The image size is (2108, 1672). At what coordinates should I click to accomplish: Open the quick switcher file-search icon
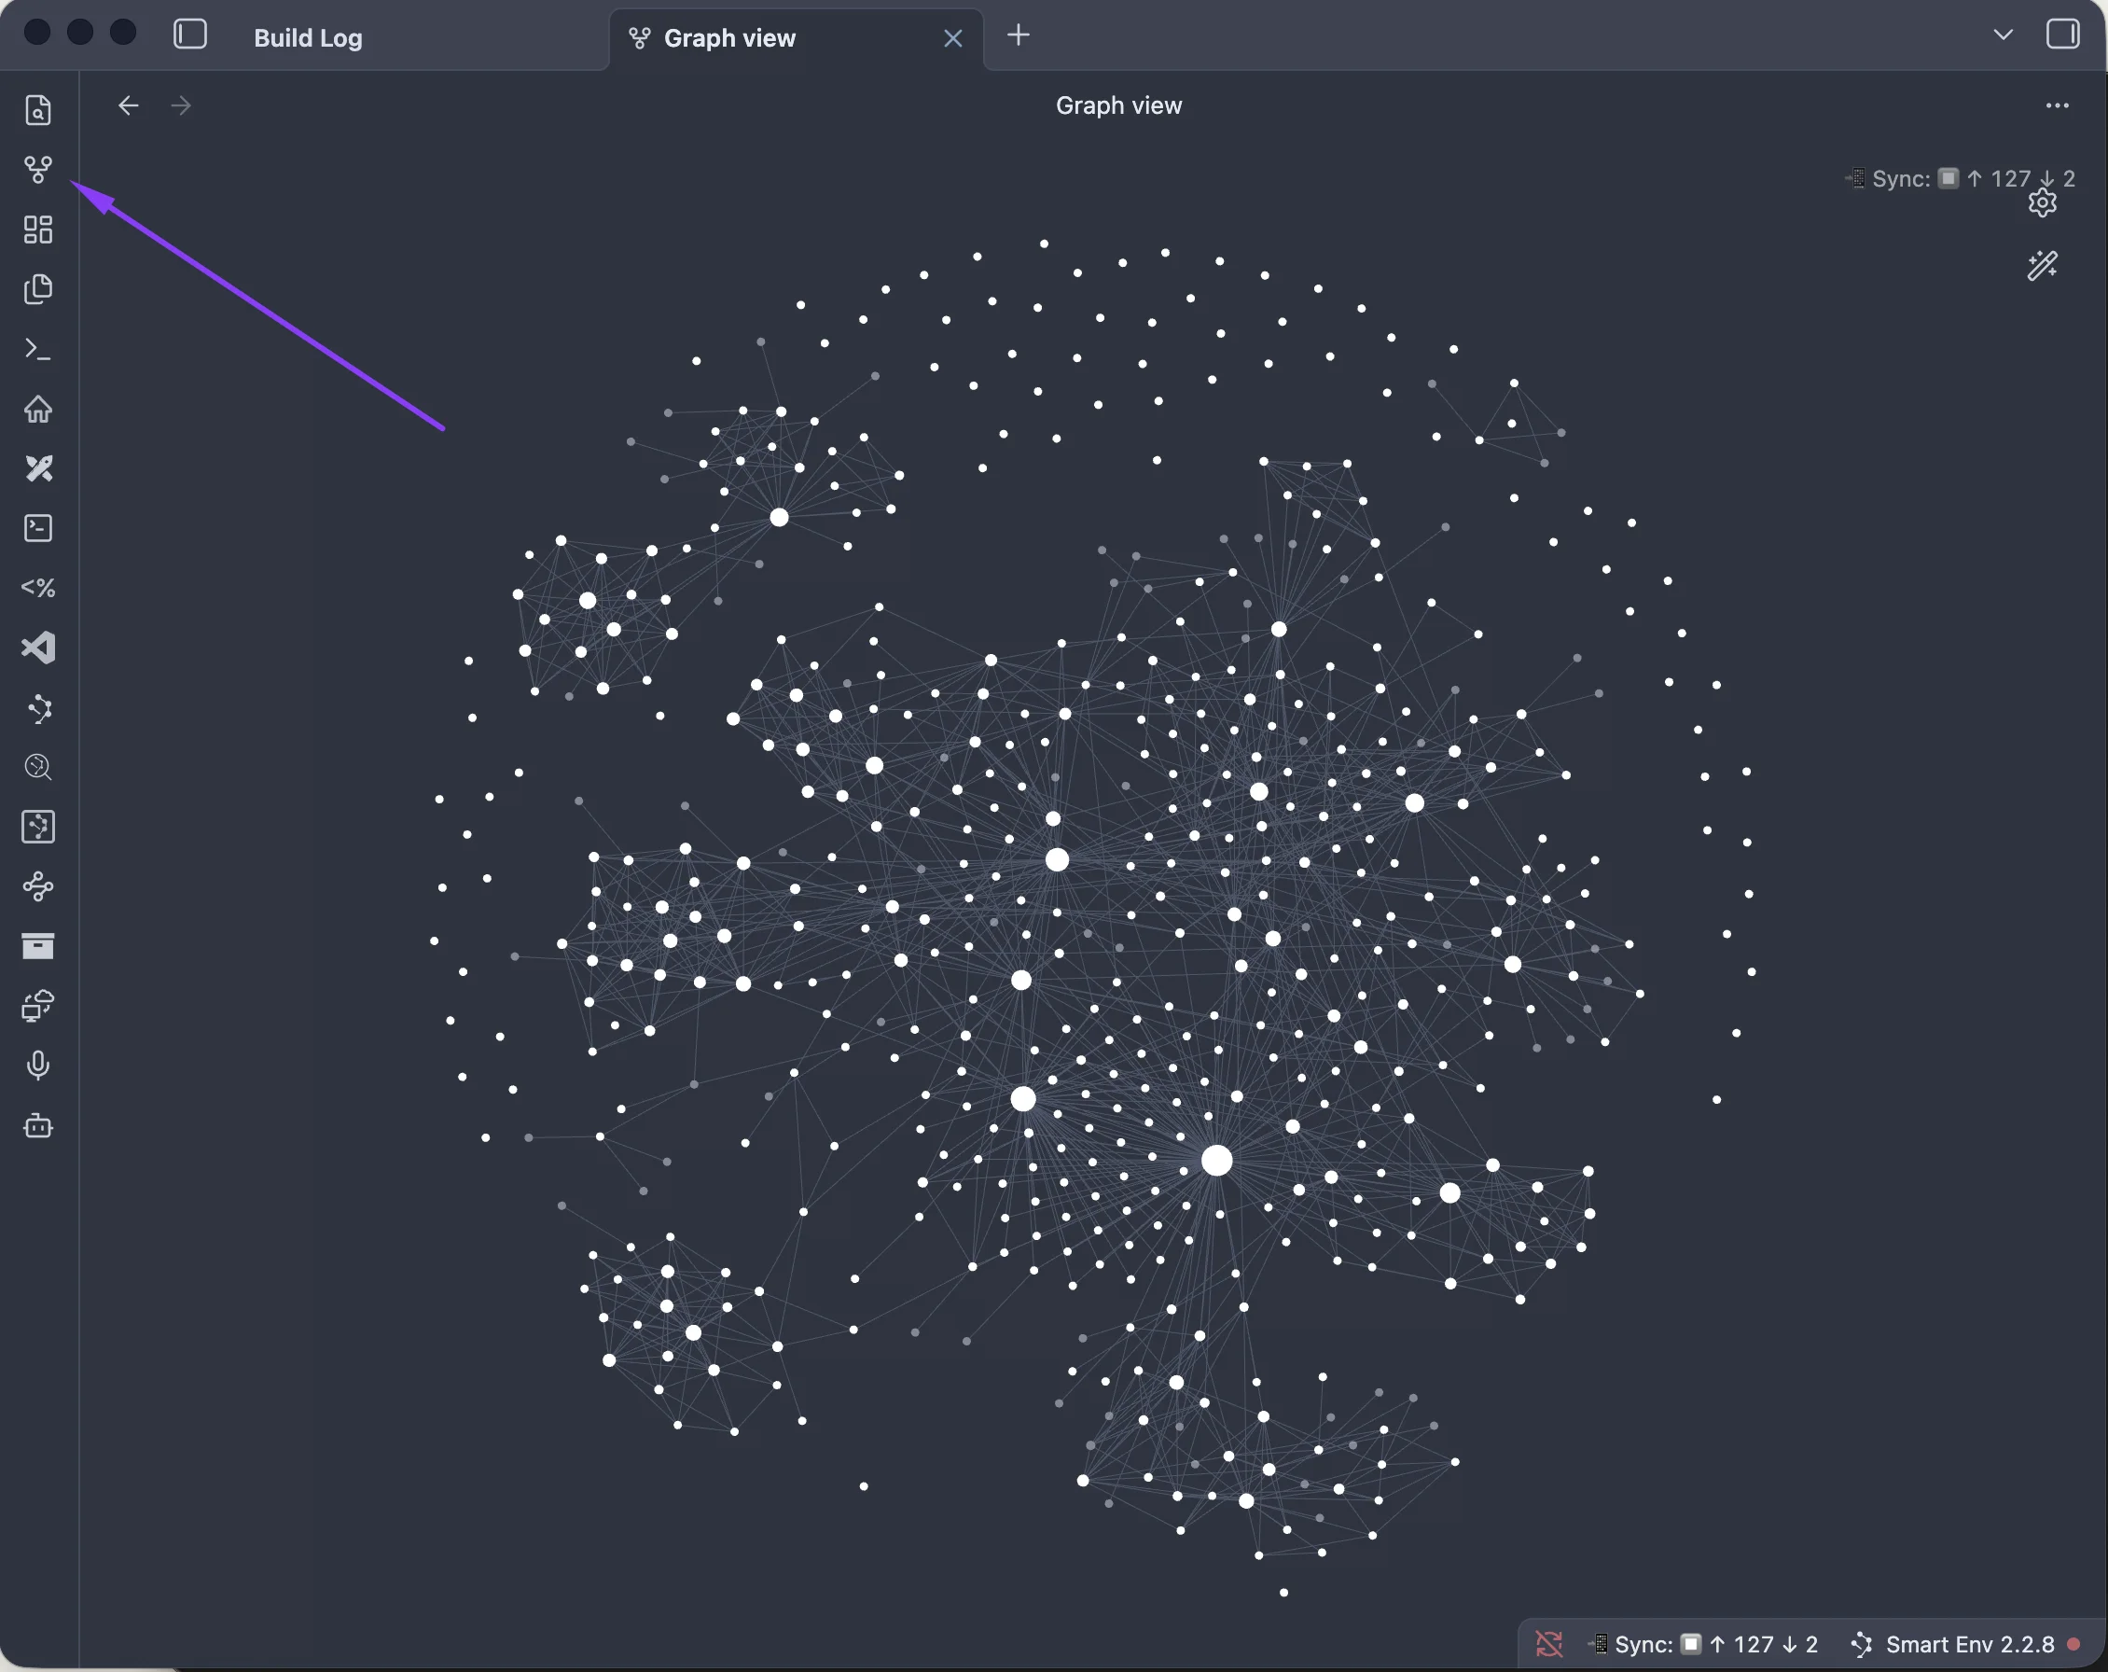[x=38, y=109]
